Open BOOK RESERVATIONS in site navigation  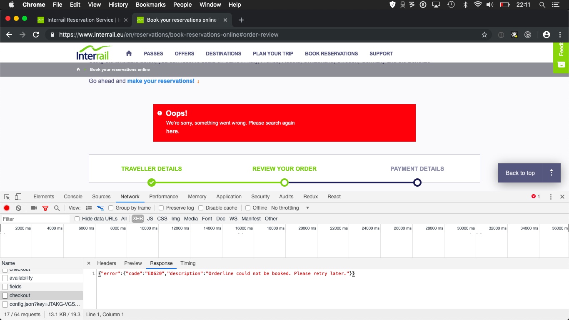(332, 53)
